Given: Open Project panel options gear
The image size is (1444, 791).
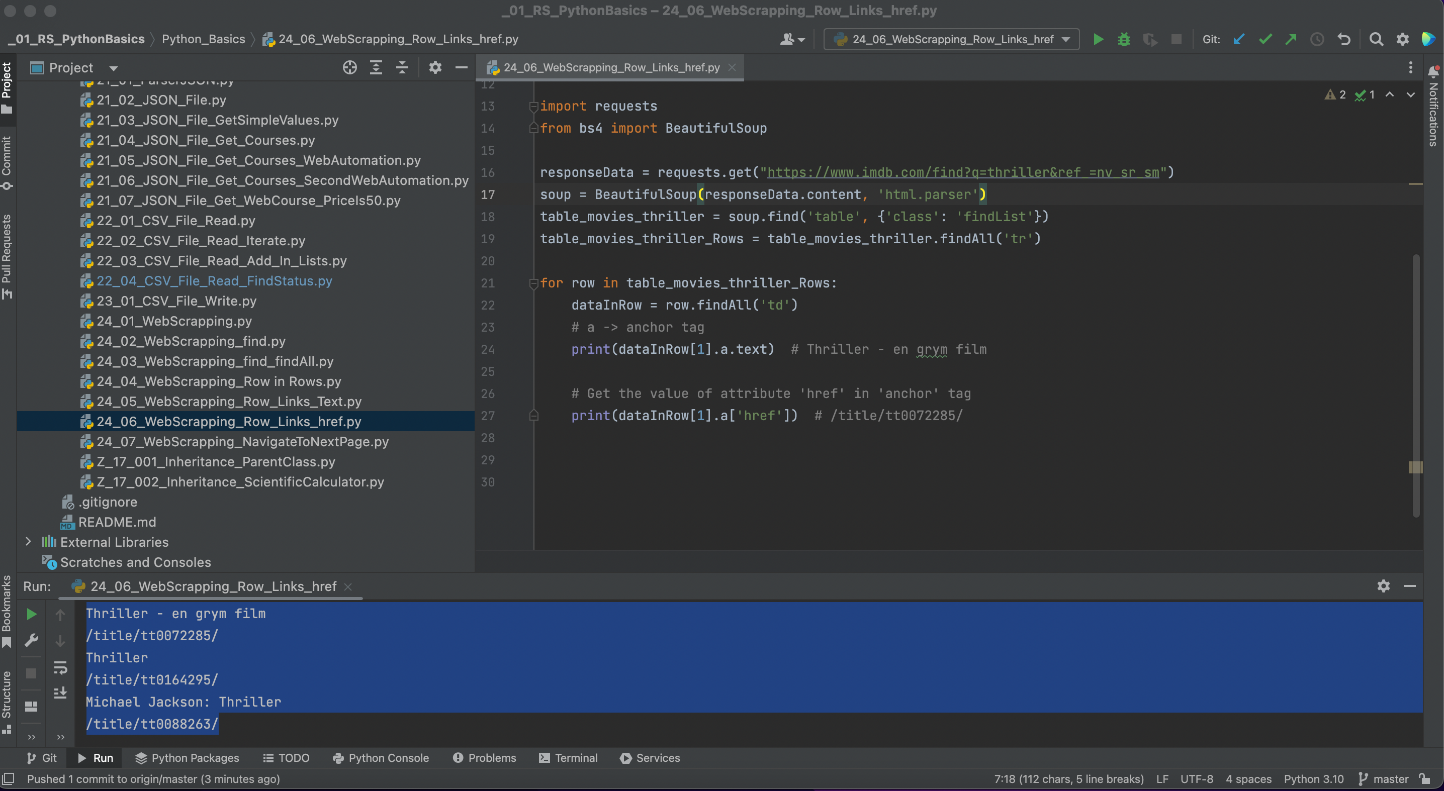Looking at the screenshot, I should pos(435,68).
